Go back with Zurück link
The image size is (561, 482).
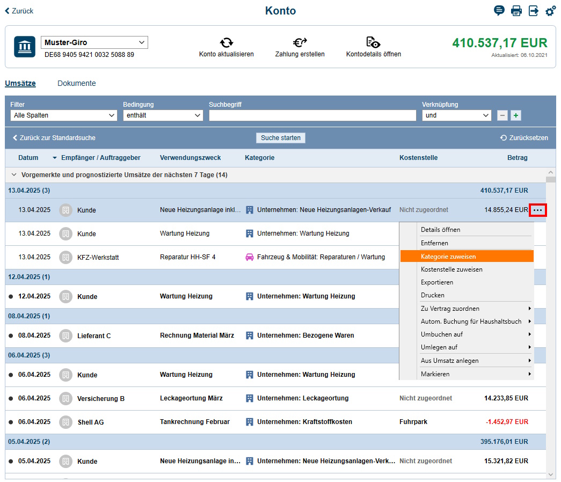click(x=19, y=11)
